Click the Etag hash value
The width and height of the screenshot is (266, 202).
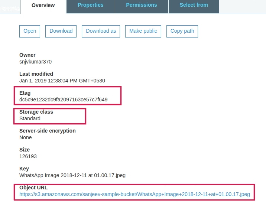[63, 100]
